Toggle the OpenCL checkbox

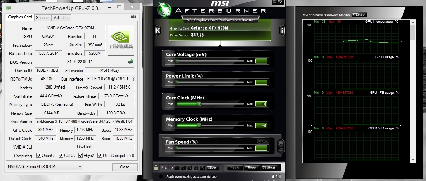point(39,156)
